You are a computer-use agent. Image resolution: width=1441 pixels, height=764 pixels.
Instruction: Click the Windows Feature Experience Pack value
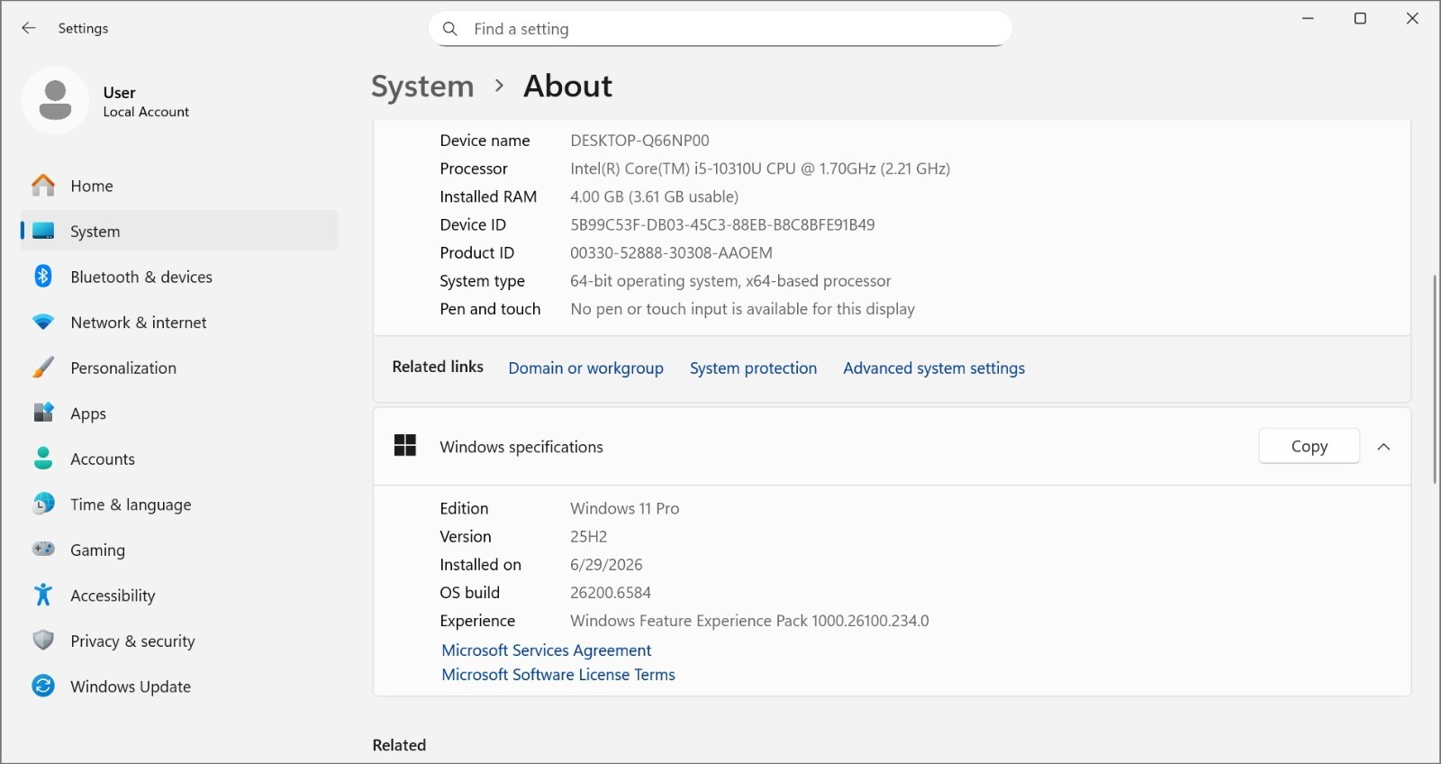coord(749,621)
